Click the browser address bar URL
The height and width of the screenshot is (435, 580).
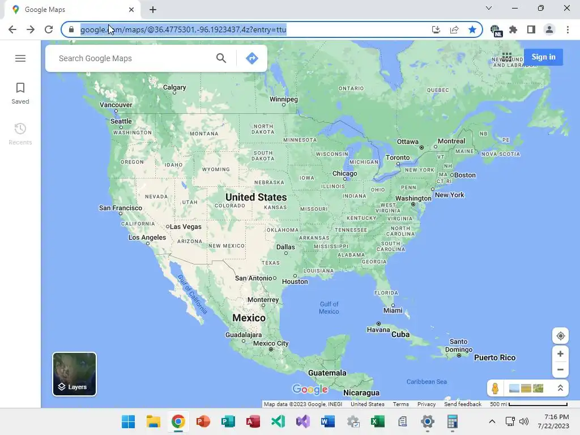tap(183, 29)
